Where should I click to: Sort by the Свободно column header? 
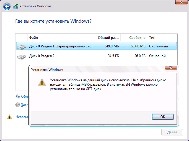[x=134, y=38]
